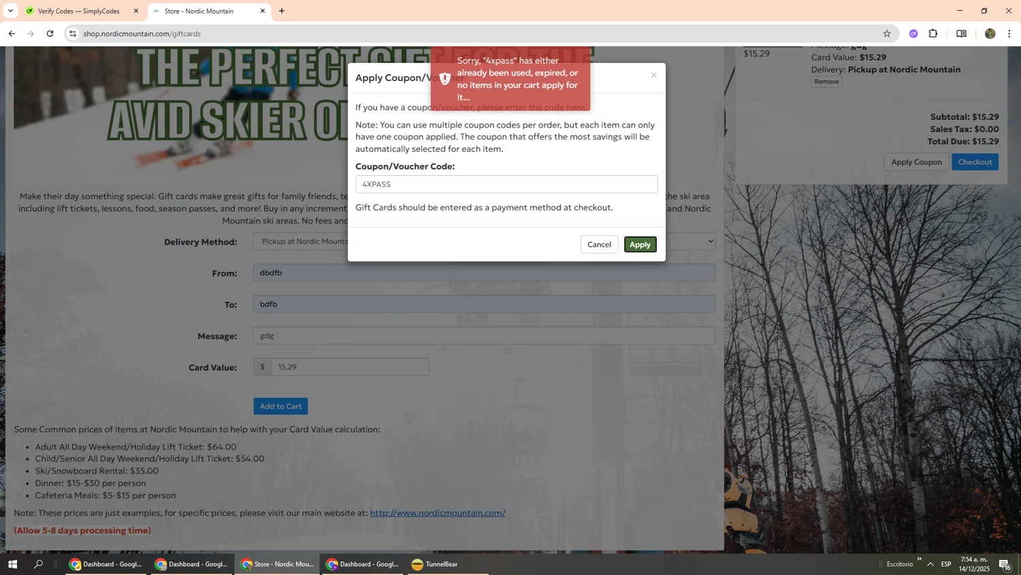
Task: Remove the gift card from cart
Action: click(x=826, y=81)
